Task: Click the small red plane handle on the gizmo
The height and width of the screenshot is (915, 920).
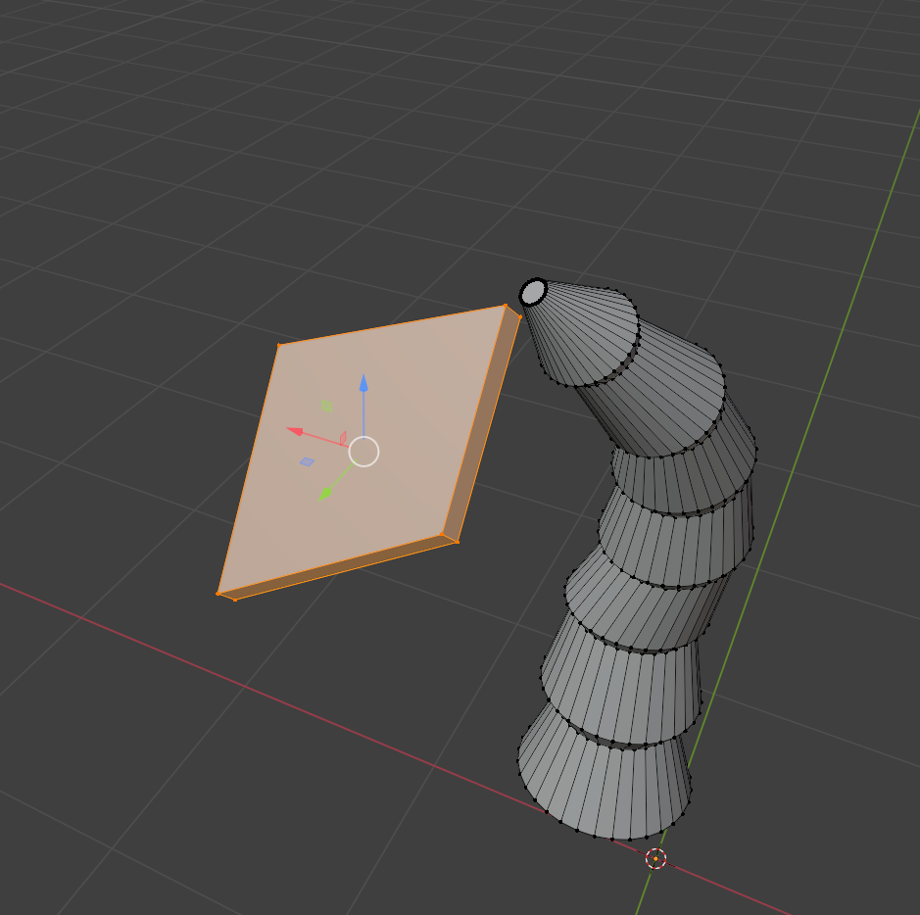Action: coord(343,438)
